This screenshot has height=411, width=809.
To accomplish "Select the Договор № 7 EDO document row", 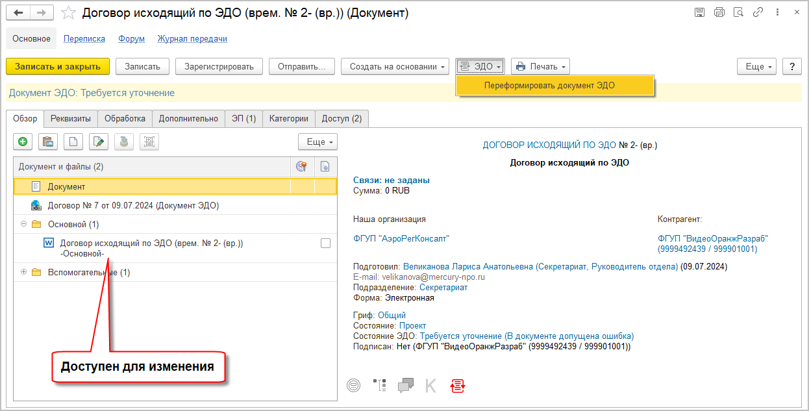I will (133, 205).
